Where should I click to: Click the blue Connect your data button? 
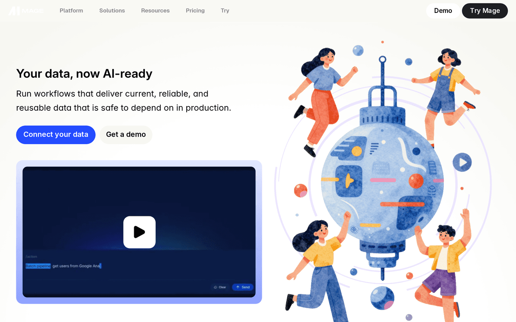(56, 134)
